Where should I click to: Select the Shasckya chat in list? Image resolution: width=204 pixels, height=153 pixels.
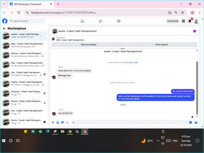24,93
